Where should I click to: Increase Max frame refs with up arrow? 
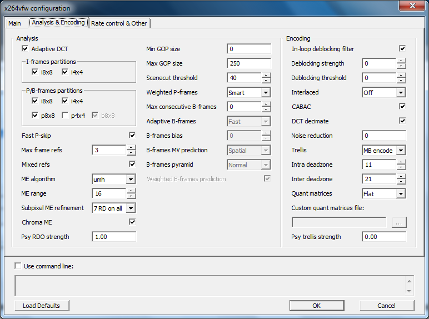[131, 148]
